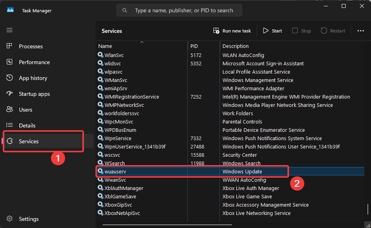Click PID 27488 cell

[197, 146]
